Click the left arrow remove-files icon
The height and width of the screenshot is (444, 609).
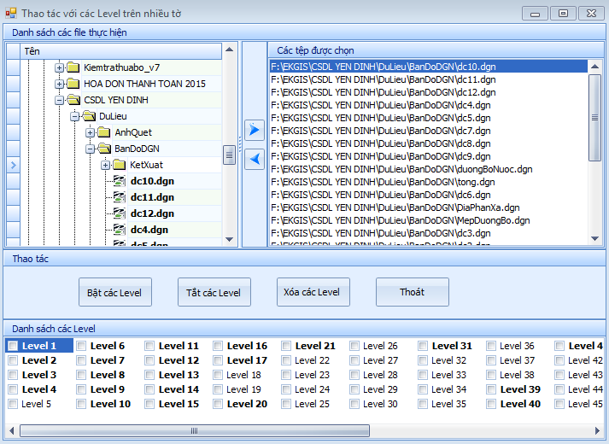coord(255,159)
